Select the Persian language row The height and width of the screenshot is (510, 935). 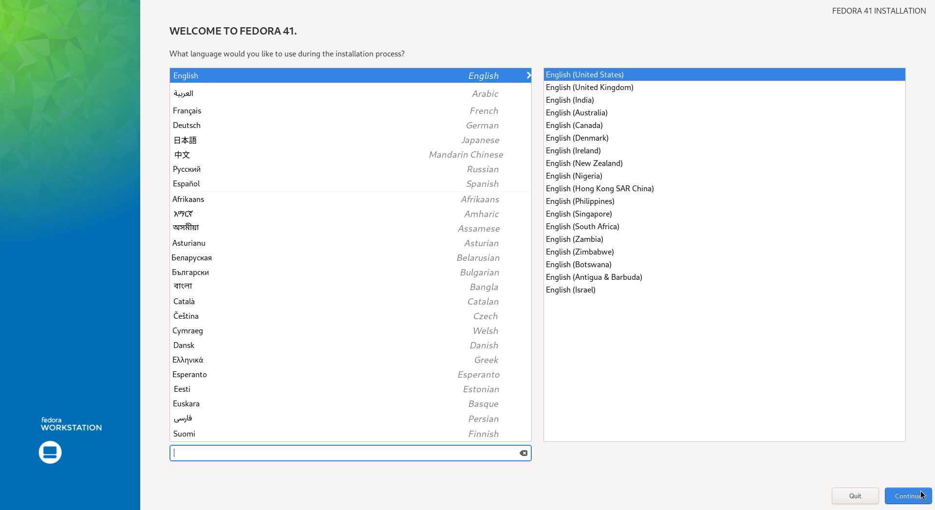point(350,419)
